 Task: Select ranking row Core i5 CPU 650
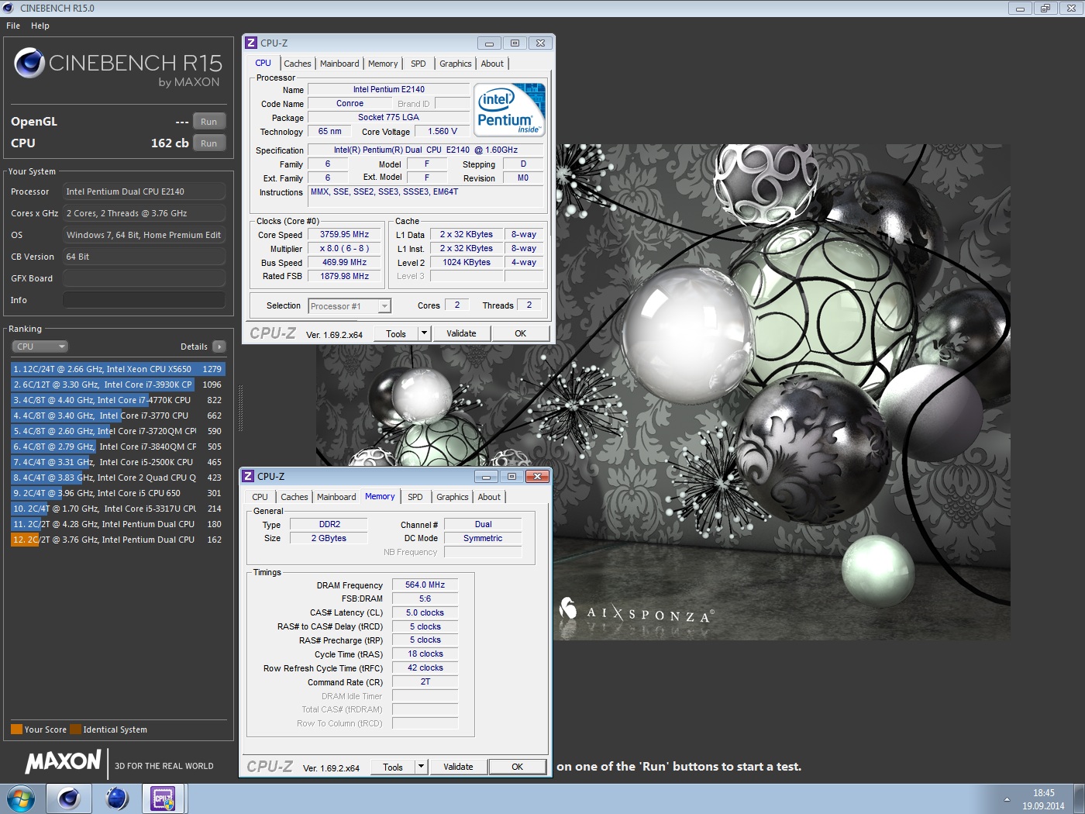[x=118, y=493]
